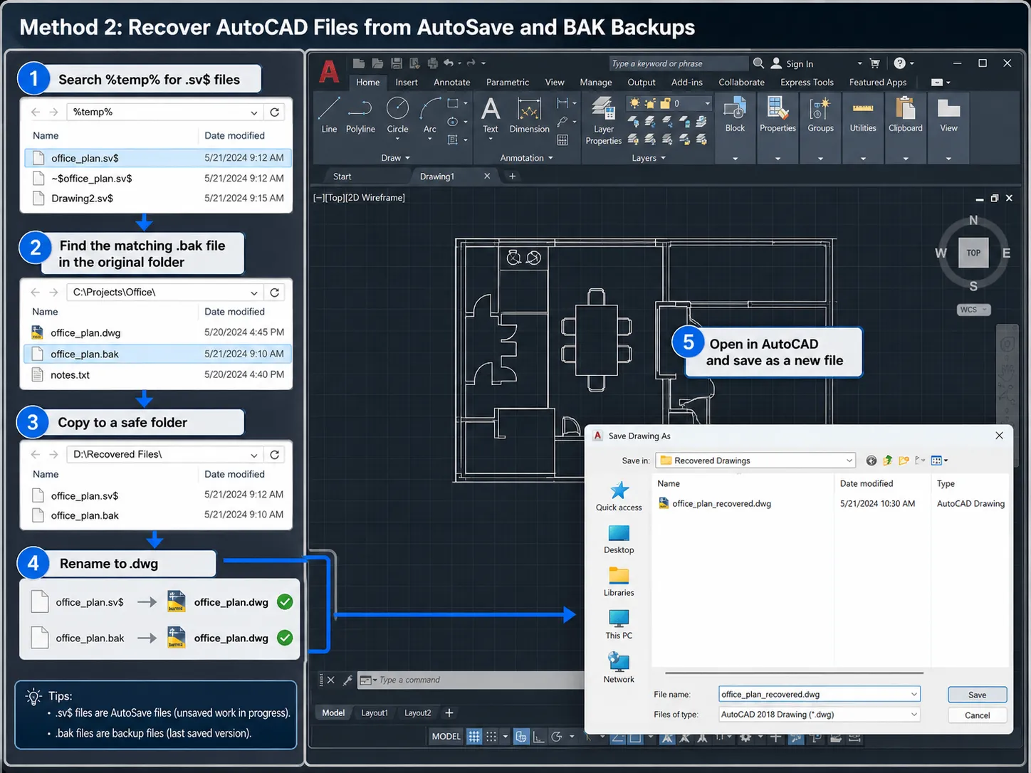The width and height of the screenshot is (1031, 773).
Task: Toggle ortho mode in status bar
Action: [539, 737]
